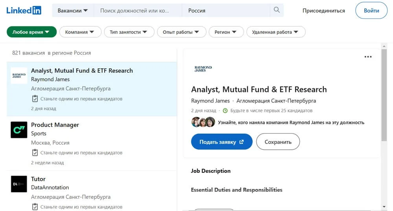Click the Присоединиться link

click(x=323, y=11)
